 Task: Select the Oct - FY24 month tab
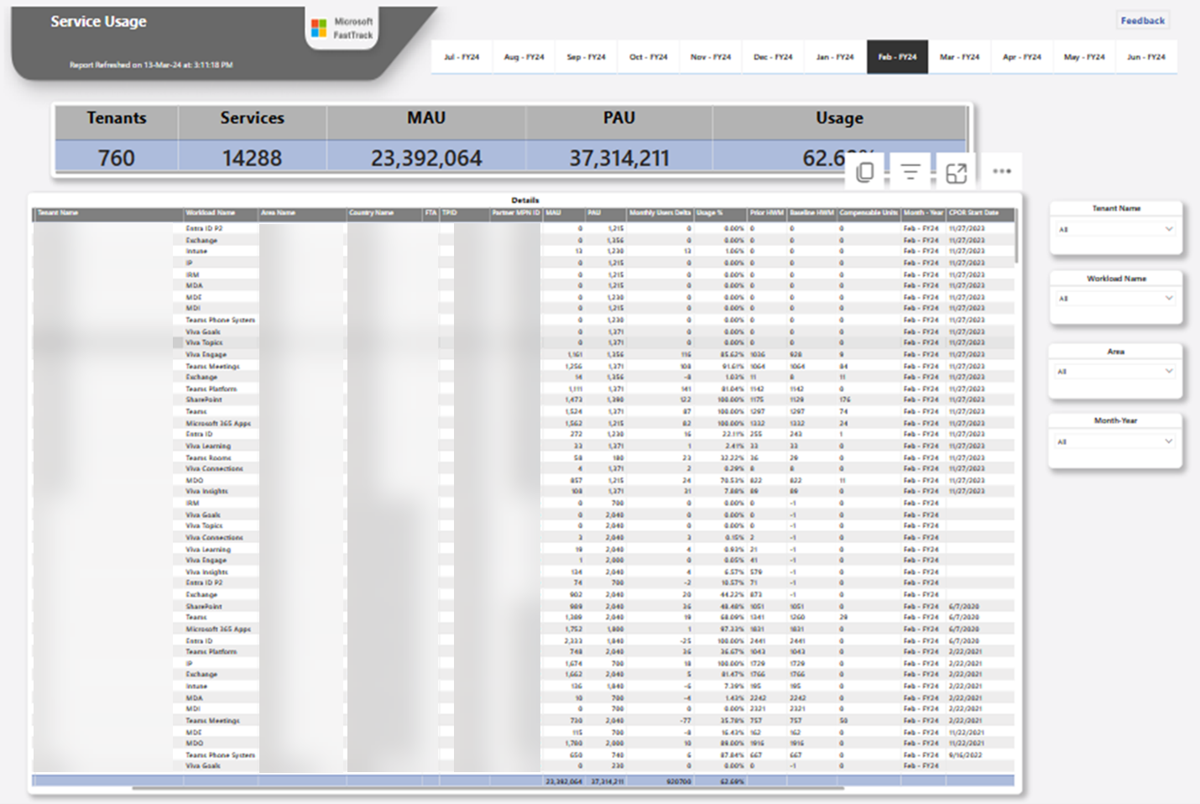pos(648,57)
